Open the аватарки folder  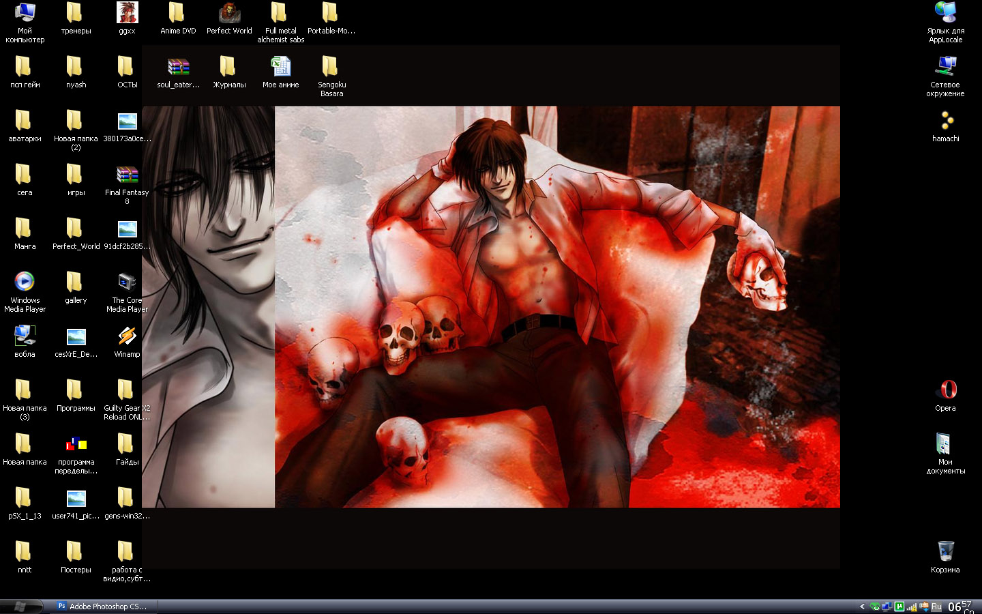[25, 126]
